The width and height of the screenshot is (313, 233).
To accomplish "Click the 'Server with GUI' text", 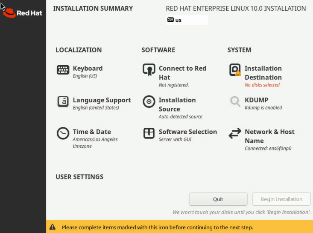I will [175, 139].
